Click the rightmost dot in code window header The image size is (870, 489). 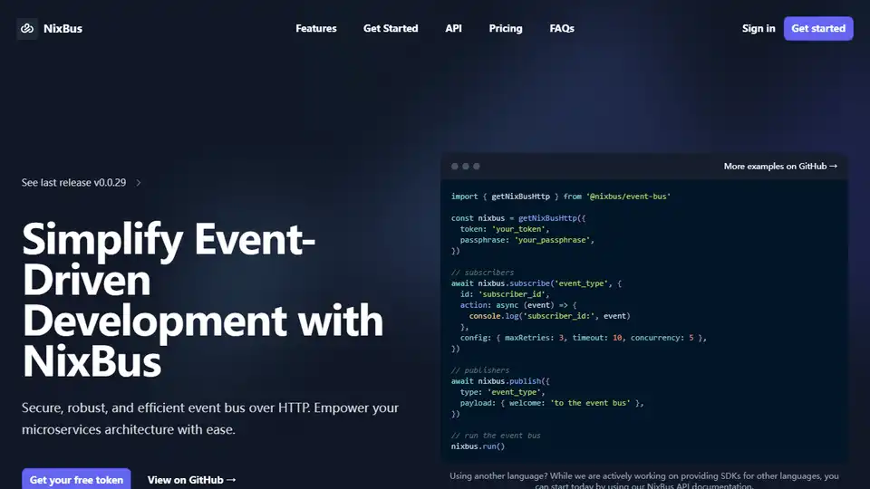pos(477,167)
